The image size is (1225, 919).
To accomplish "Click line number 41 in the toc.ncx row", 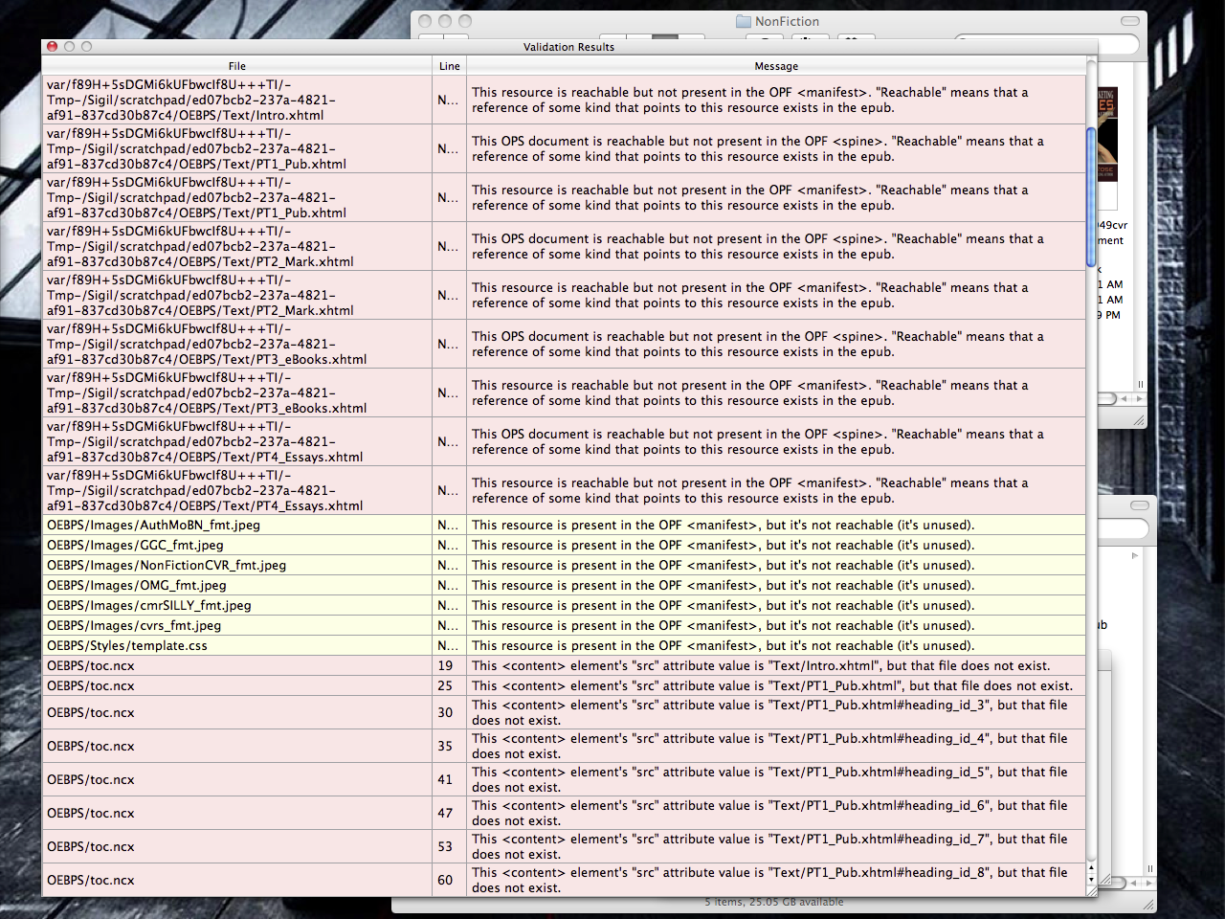I will tap(445, 779).
